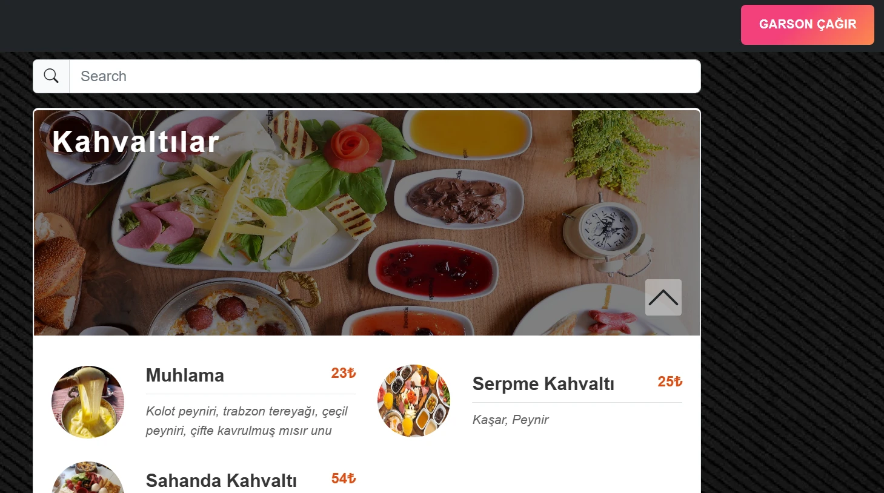Click the 23₺ price of Muhlama

coord(343,373)
